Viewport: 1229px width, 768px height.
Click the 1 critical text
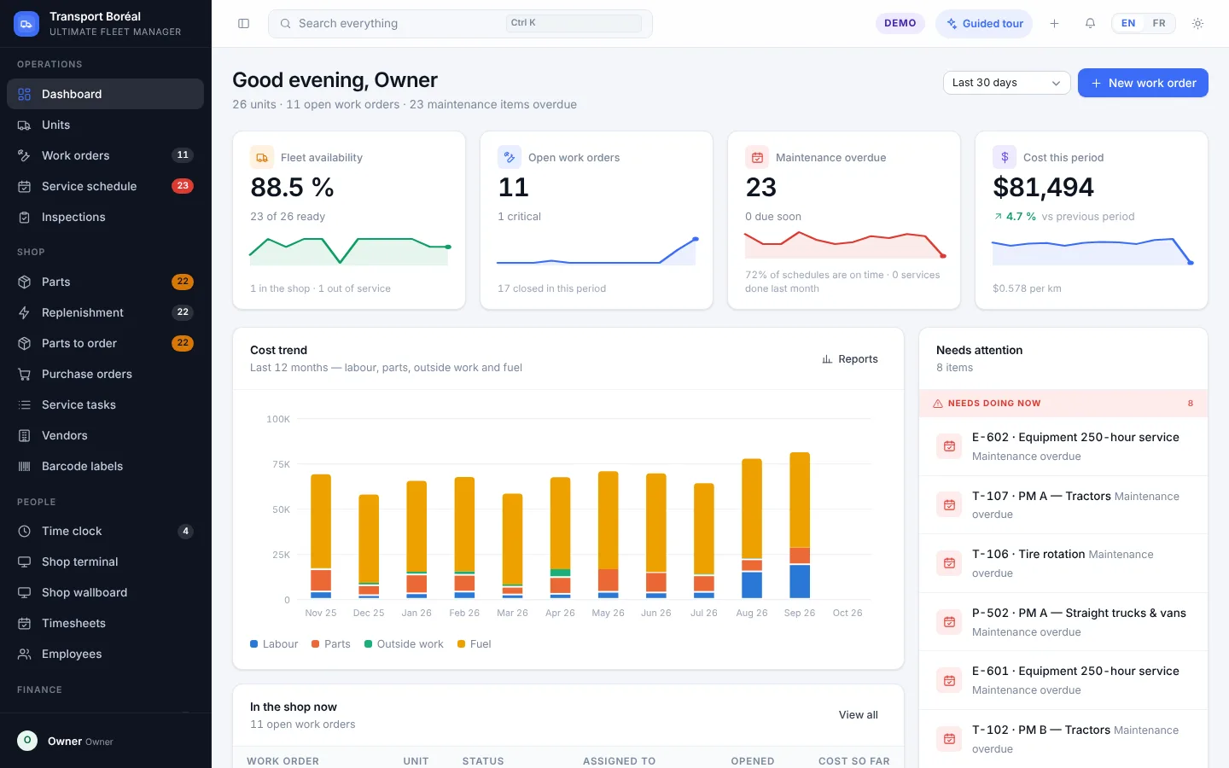[519, 217]
